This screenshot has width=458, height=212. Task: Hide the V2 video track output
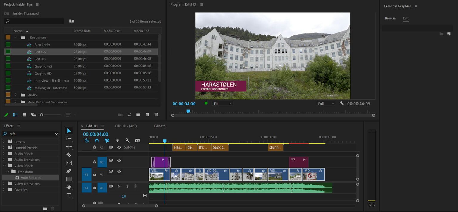coord(119,161)
